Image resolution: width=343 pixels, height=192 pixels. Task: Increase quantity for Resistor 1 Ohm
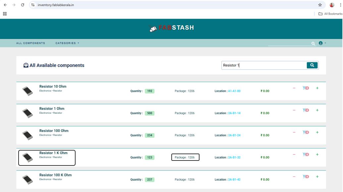tap(317, 110)
